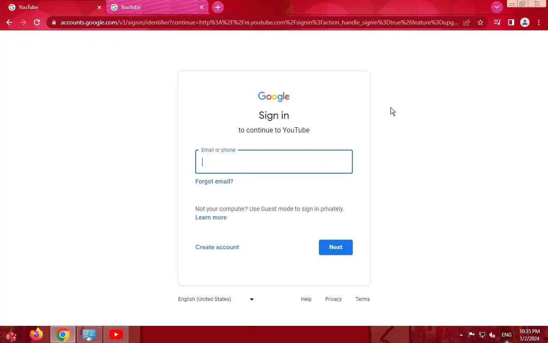Click the browser back arrow

pyautogui.click(x=9, y=22)
